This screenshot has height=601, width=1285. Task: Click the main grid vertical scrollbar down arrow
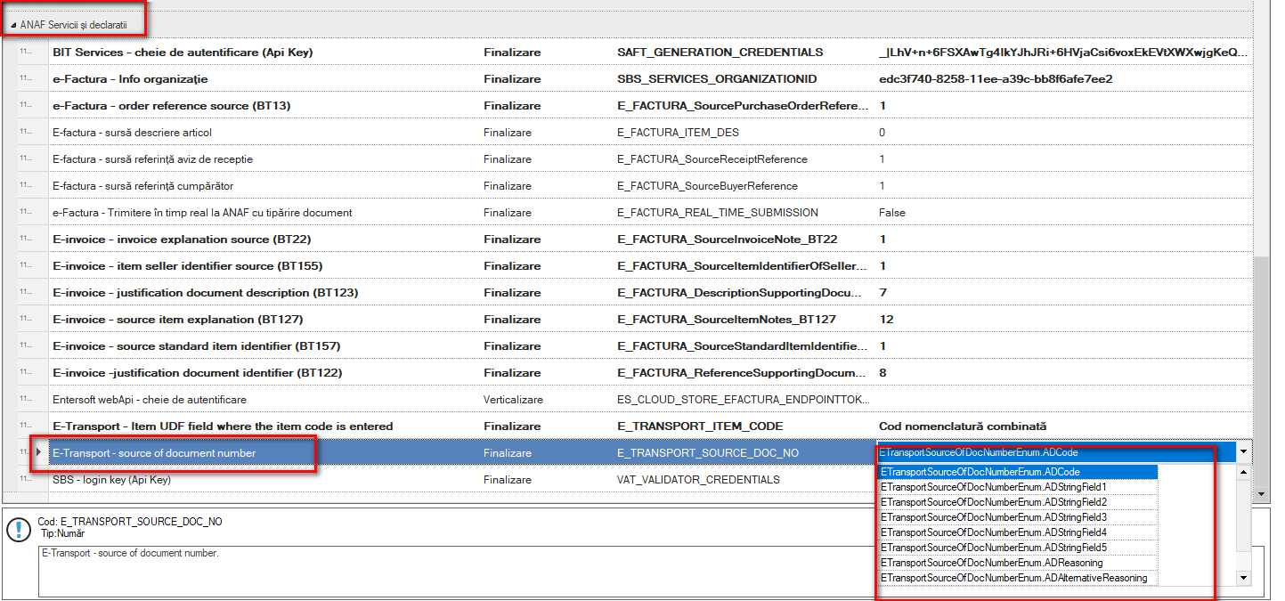click(x=1260, y=492)
